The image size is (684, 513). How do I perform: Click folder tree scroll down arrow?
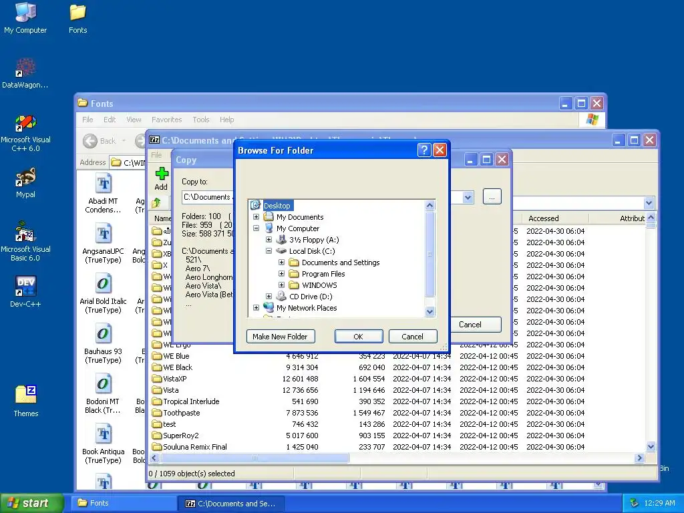click(430, 311)
